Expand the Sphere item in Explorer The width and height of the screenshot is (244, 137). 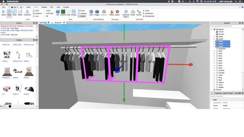[214, 83]
